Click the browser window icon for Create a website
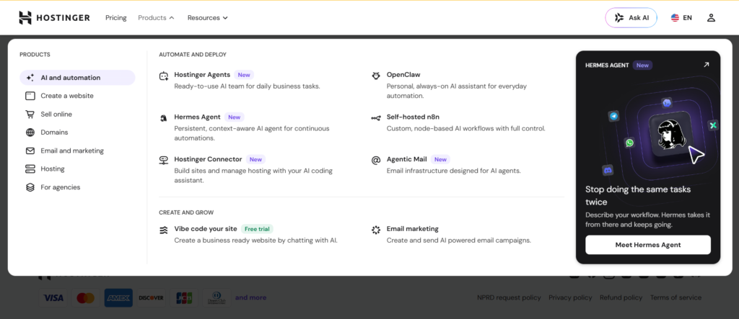 [x=30, y=96]
